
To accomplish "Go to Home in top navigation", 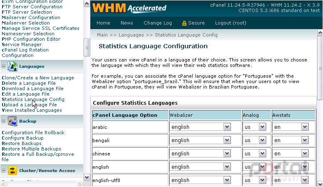I will (103, 23).
